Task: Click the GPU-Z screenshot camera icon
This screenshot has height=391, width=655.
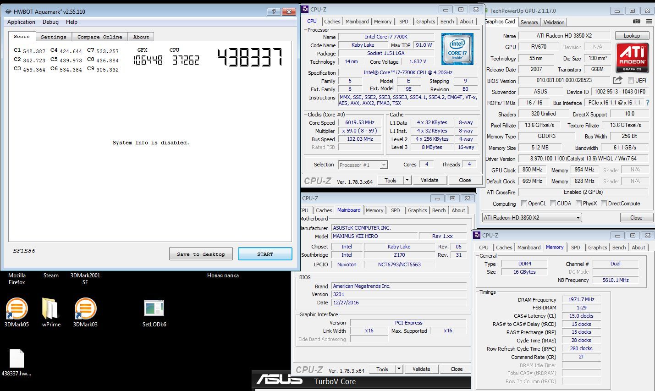Action: [636, 22]
